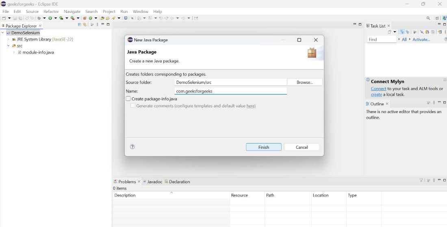Close the Package Explorer tab
447x227 pixels.
tap(40, 26)
